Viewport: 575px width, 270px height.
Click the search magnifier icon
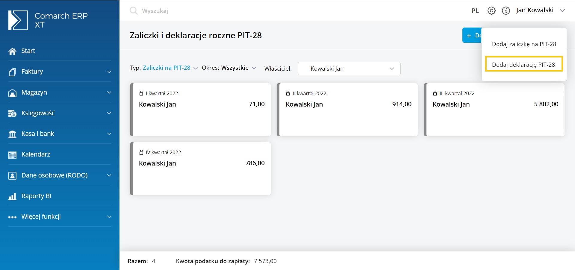click(134, 11)
